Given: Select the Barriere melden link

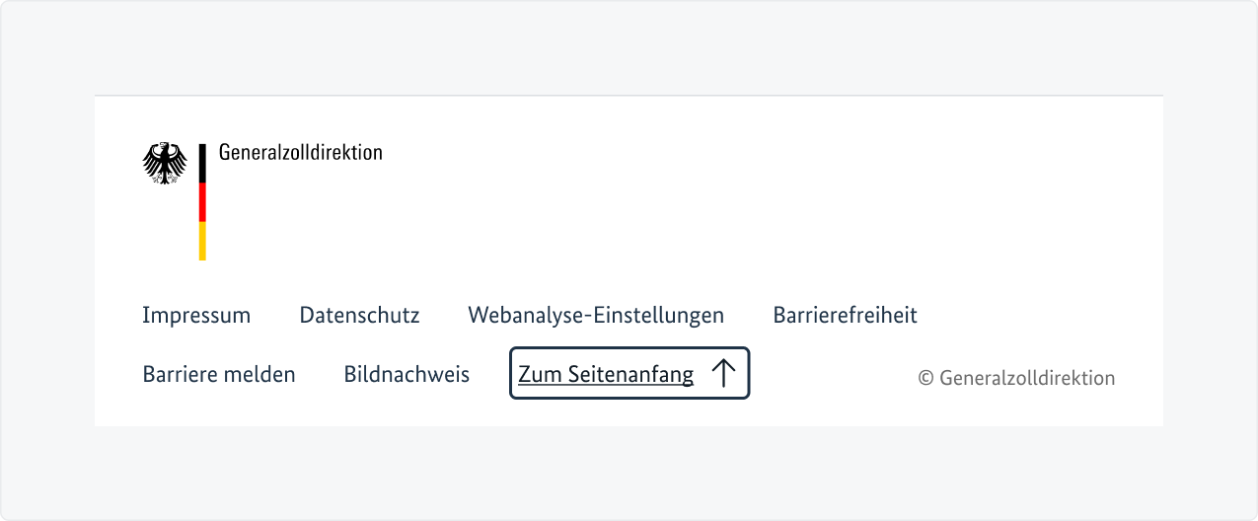Looking at the screenshot, I should pyautogui.click(x=218, y=375).
